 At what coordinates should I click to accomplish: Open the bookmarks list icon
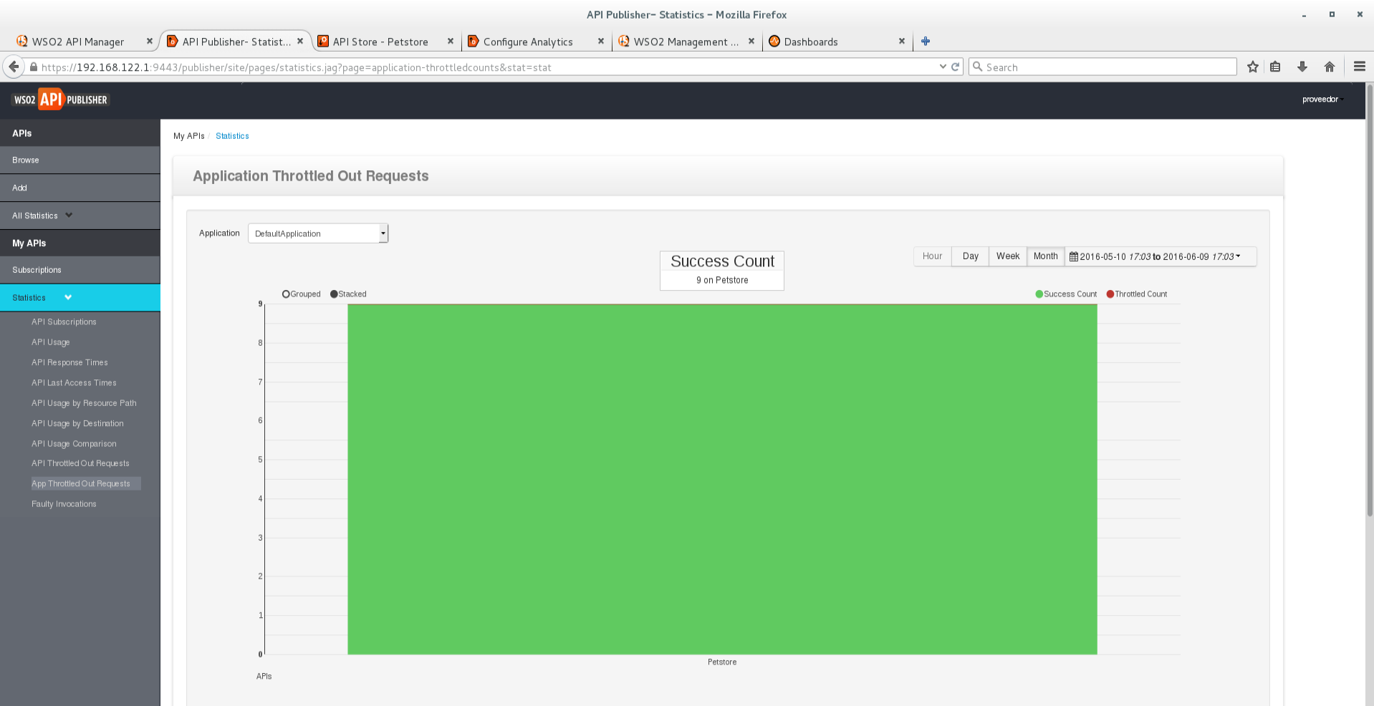(1275, 67)
